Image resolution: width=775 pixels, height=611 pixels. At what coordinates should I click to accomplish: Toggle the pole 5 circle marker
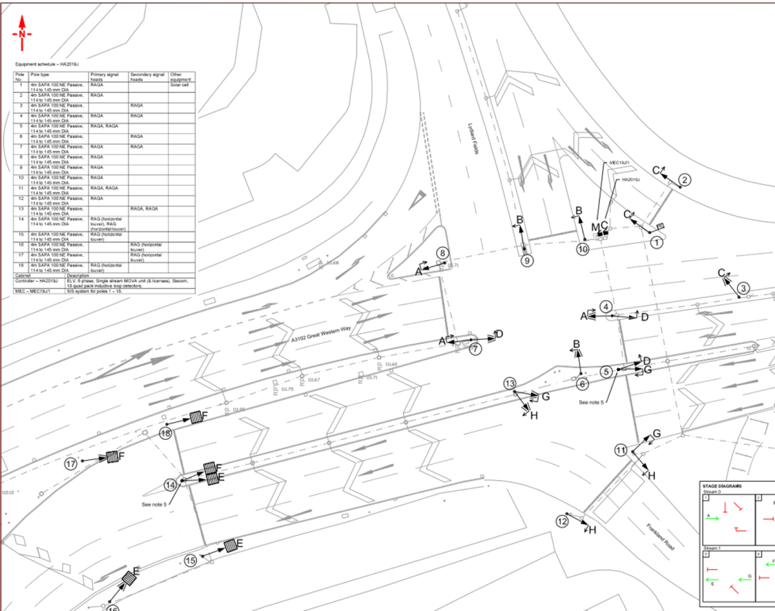click(x=605, y=372)
